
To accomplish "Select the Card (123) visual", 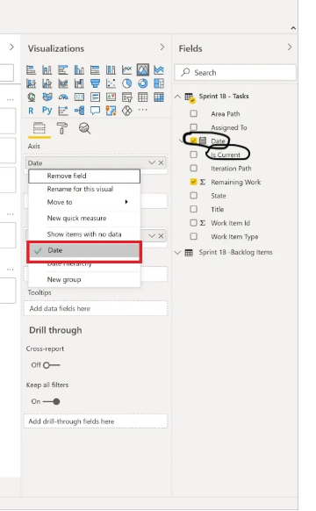I will point(79,97).
